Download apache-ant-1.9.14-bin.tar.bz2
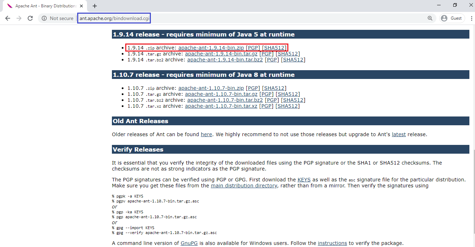The height and width of the screenshot is (247, 475). (225, 60)
